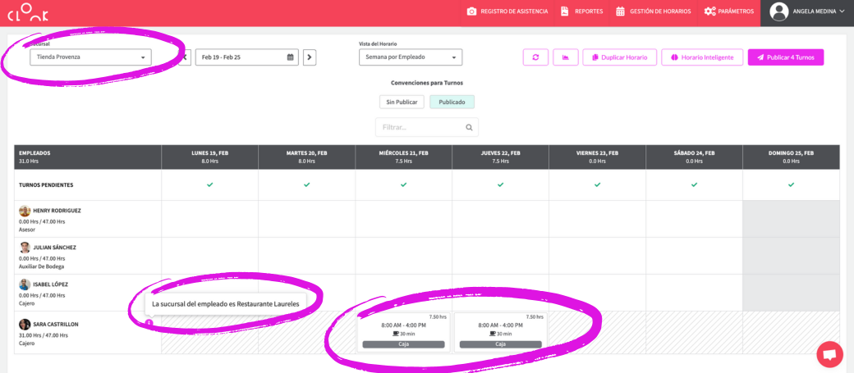Click Publicar 4 Turnos button
The image size is (854, 373).
click(785, 57)
